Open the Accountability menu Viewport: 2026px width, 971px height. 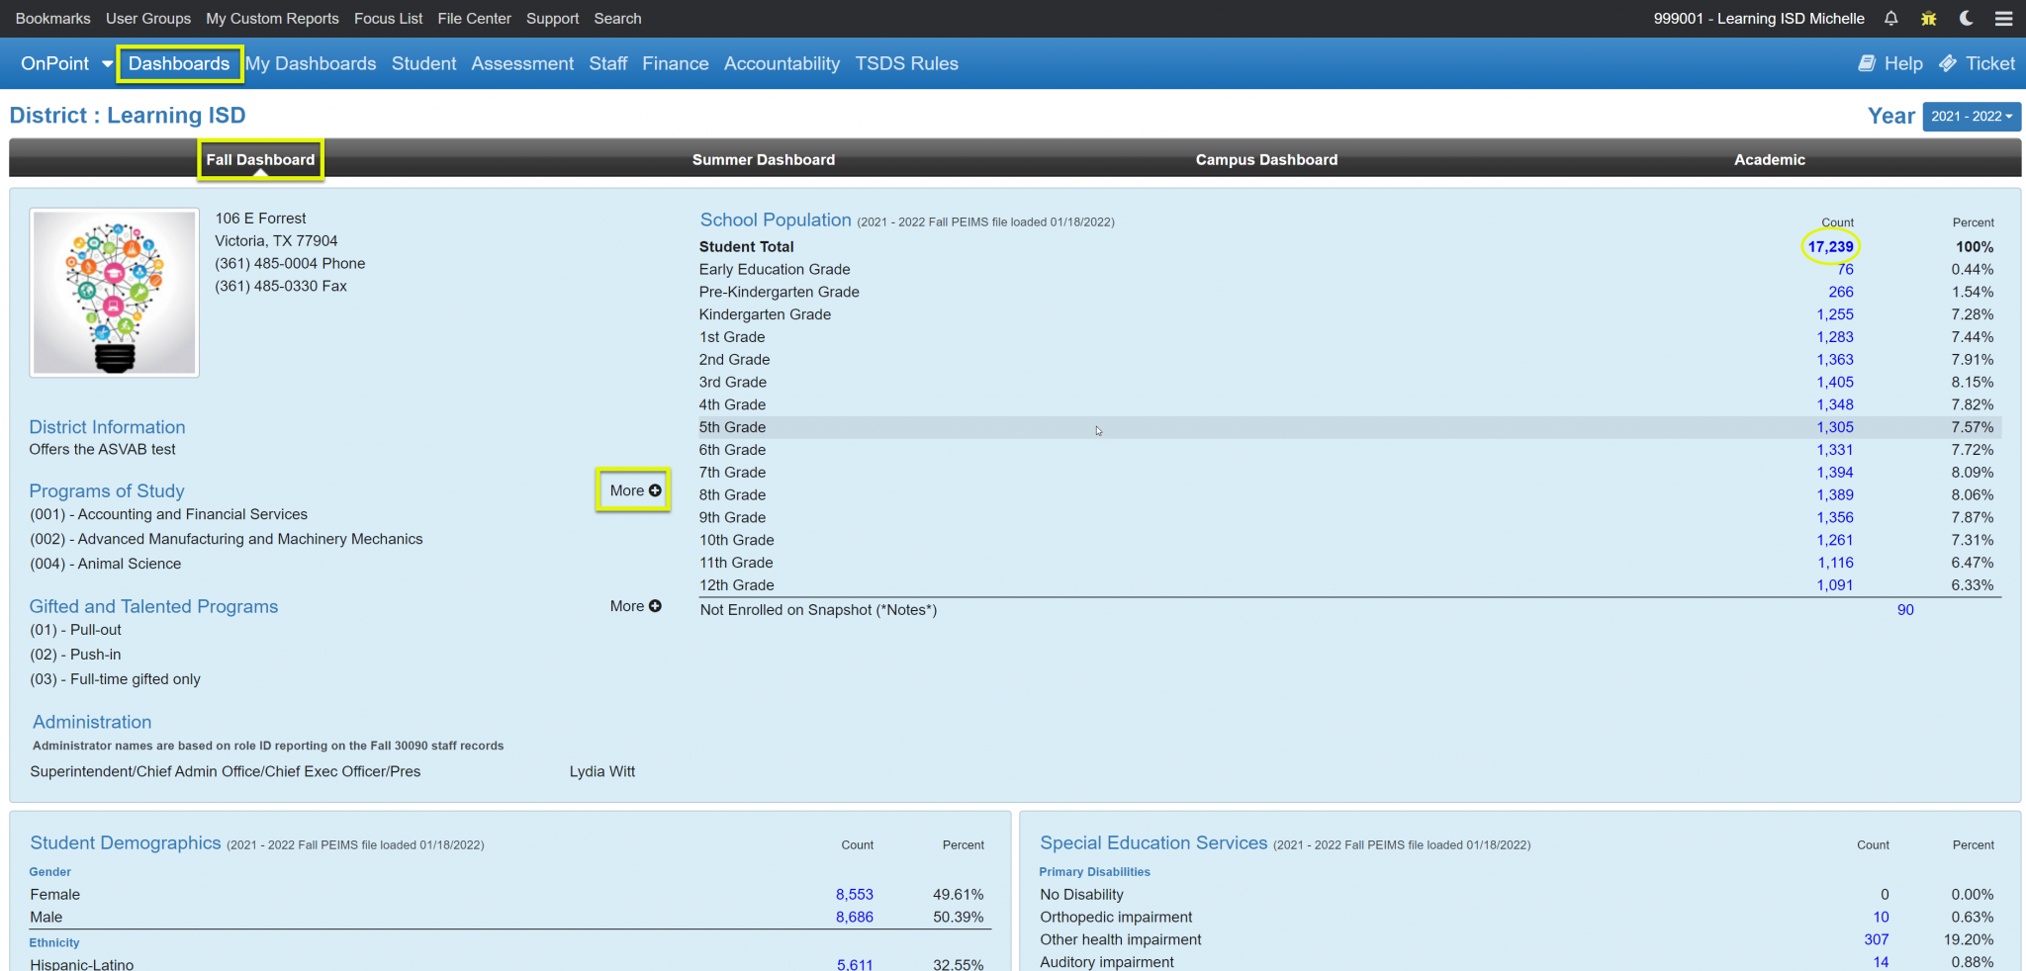(782, 63)
